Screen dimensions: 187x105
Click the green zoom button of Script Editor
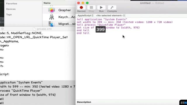87,3
